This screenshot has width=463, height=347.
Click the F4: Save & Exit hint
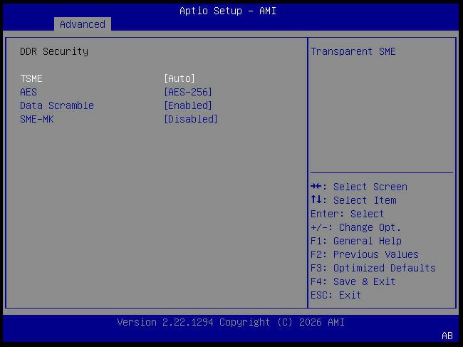click(353, 281)
